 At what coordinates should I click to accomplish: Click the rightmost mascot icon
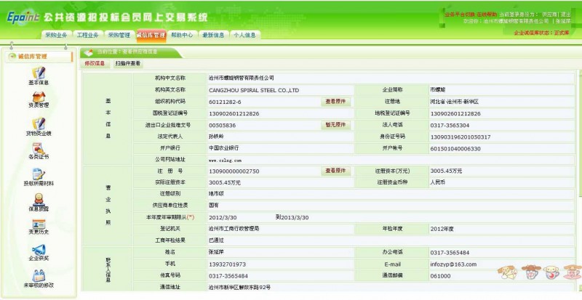(573, 272)
